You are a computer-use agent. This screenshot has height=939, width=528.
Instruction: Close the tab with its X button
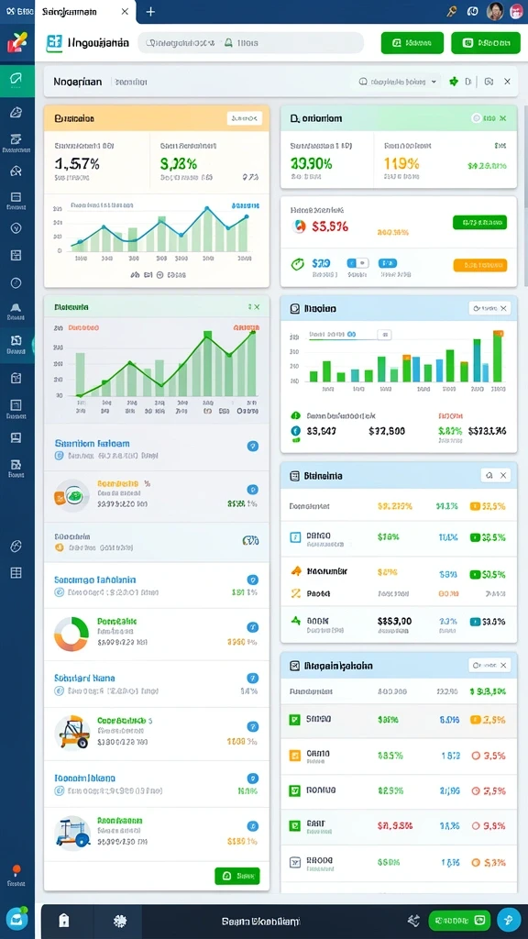(125, 11)
